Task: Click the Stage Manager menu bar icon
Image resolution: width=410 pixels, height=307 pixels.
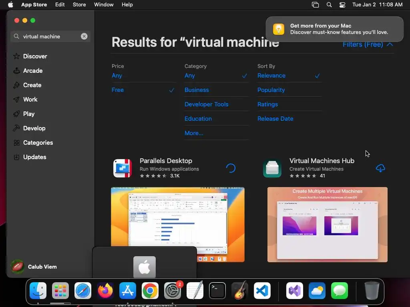Action: 316,5
